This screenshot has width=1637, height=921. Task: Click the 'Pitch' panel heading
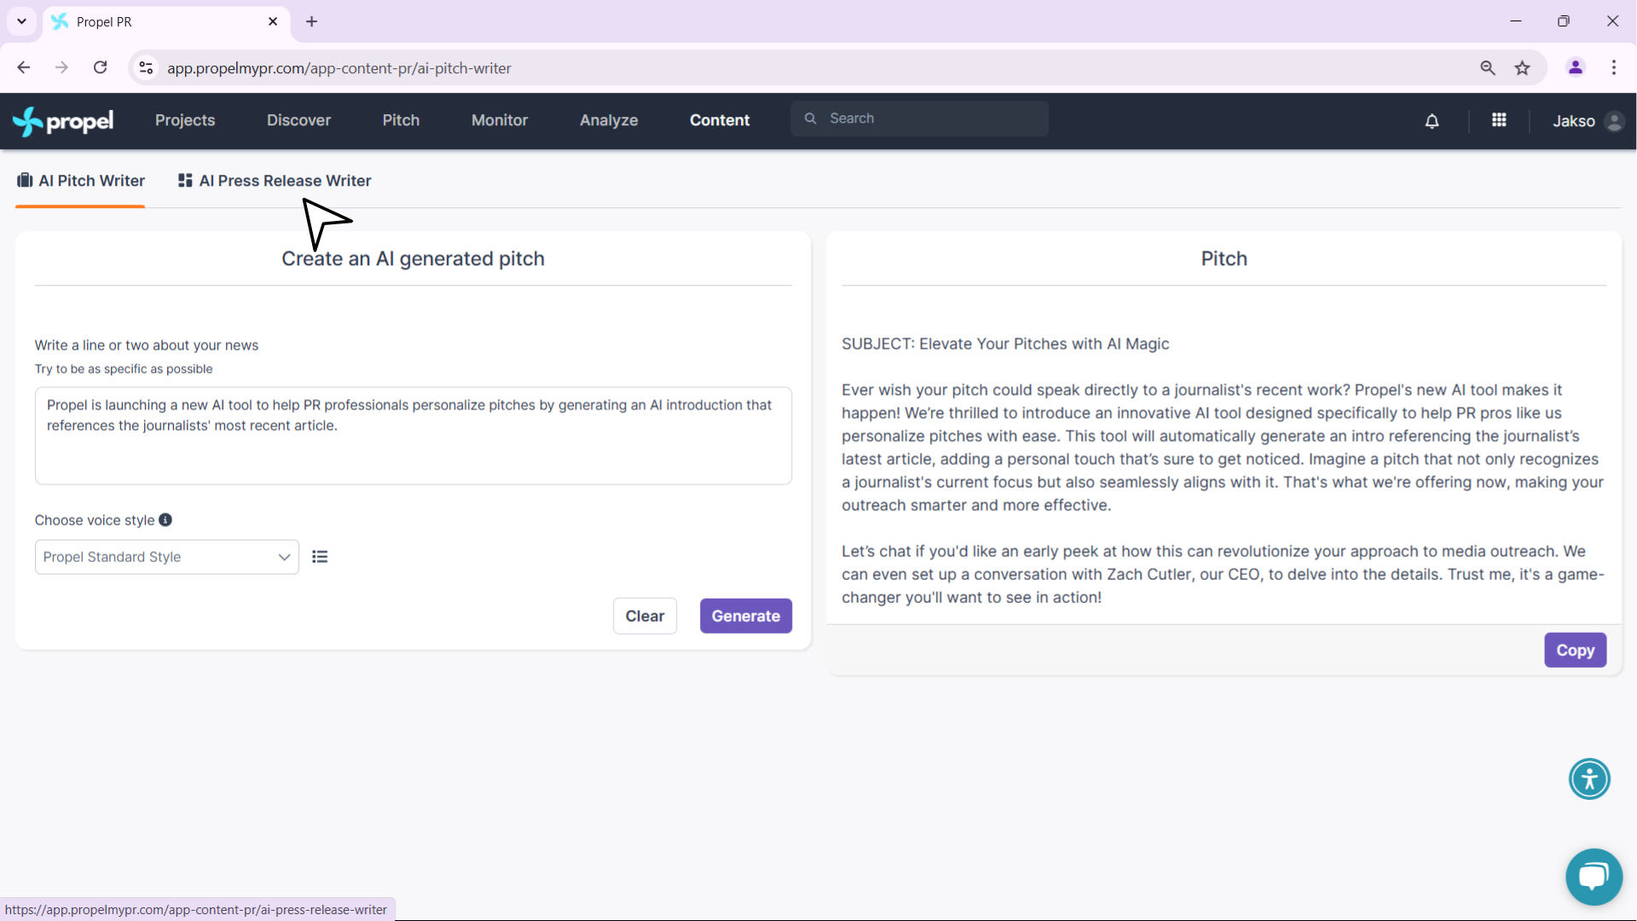1223,258
